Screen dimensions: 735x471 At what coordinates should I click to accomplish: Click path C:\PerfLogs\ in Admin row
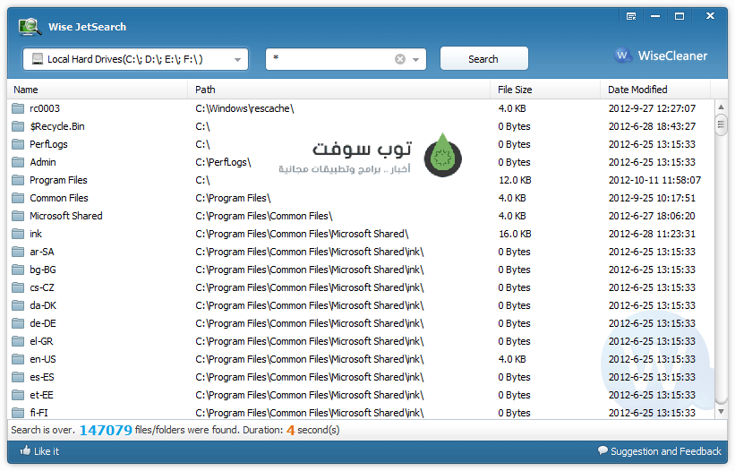tap(223, 162)
